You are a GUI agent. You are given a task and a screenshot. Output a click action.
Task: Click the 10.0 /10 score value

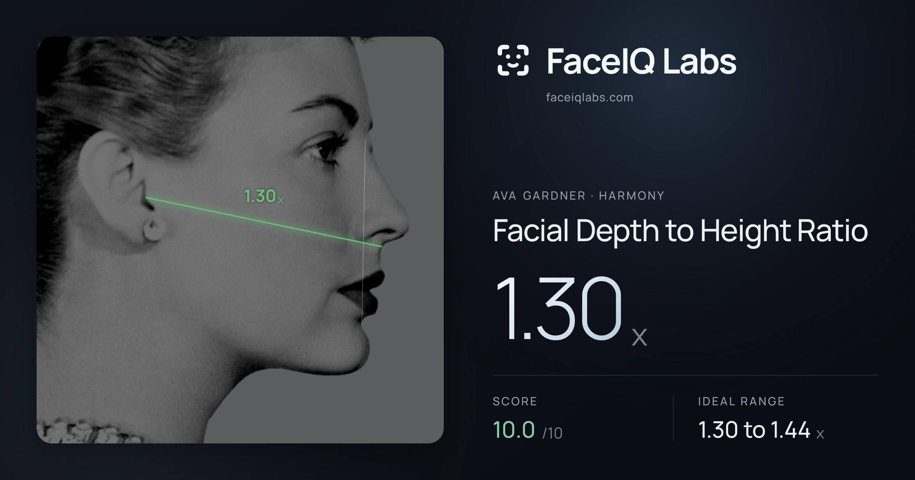click(x=527, y=430)
